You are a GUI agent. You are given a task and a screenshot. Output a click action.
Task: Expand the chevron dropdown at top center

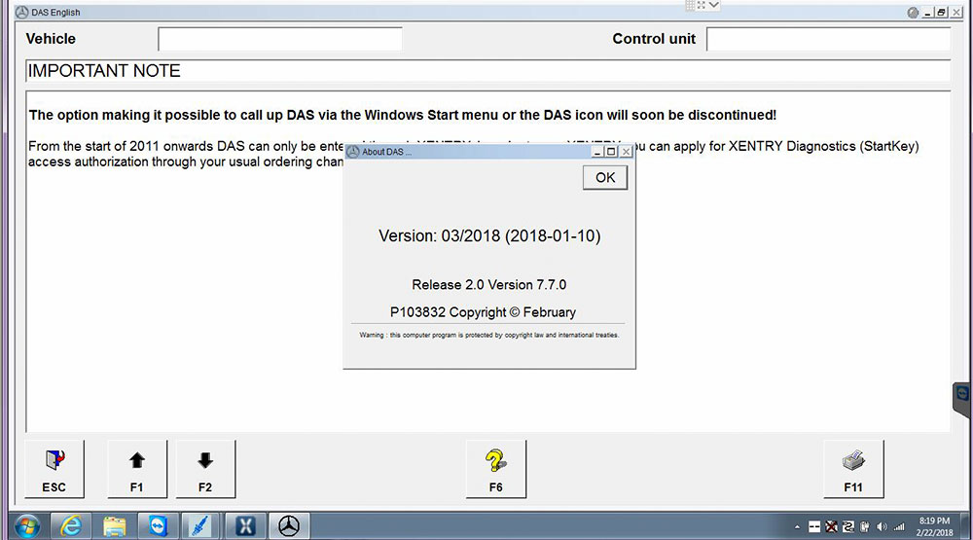click(714, 6)
